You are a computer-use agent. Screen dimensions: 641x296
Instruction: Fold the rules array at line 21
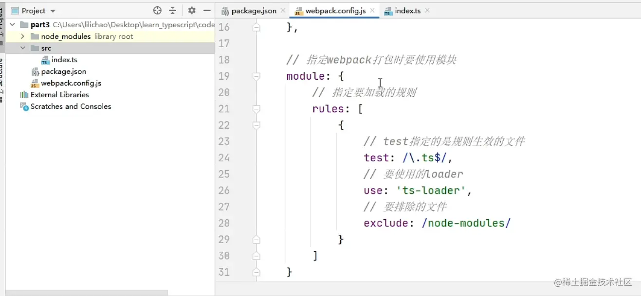[256, 109]
